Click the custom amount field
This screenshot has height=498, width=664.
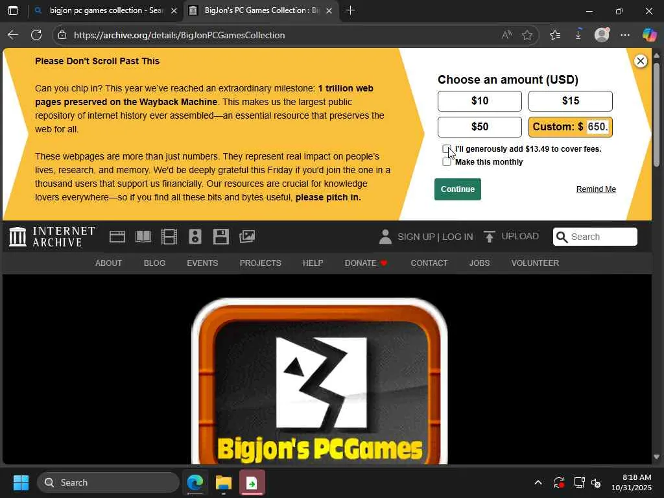597,126
